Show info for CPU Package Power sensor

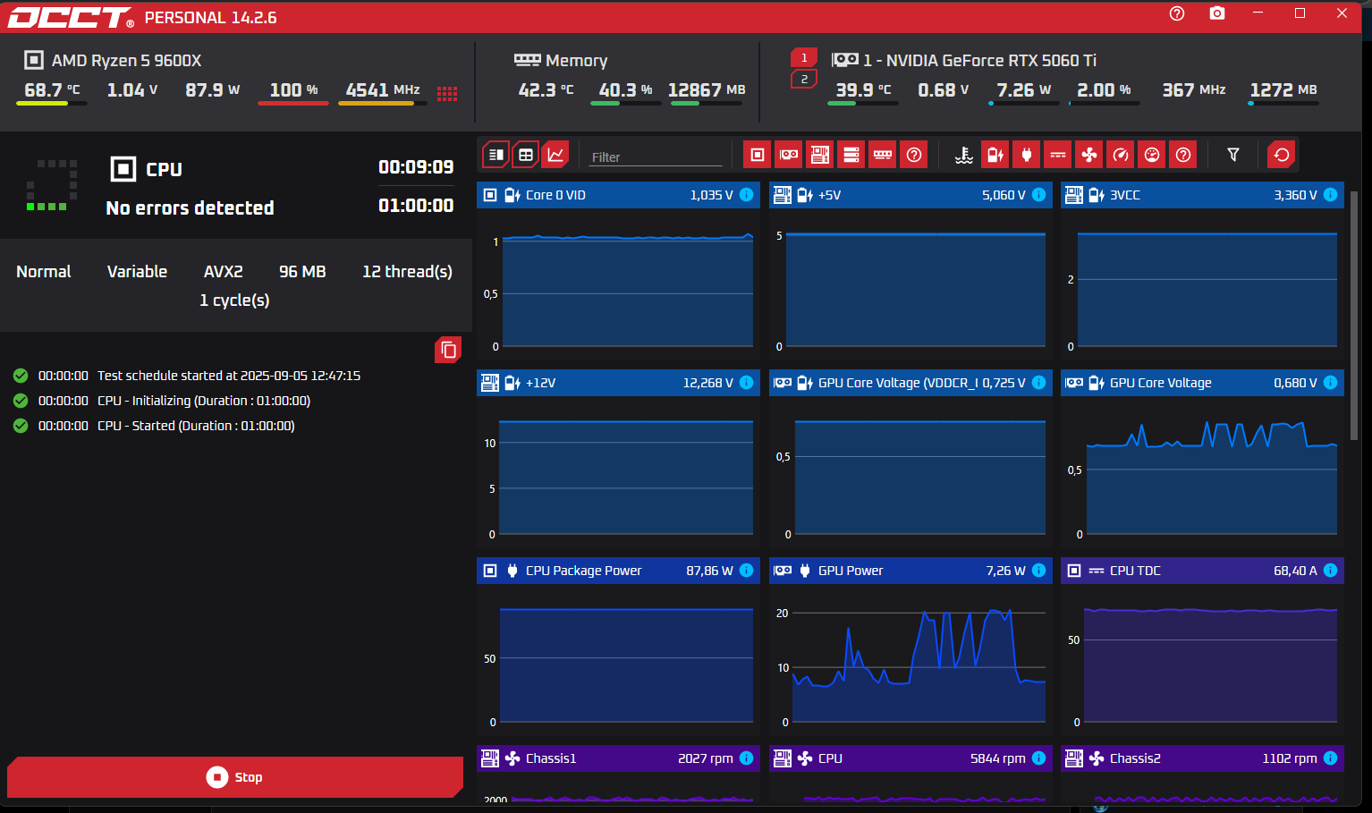(747, 571)
